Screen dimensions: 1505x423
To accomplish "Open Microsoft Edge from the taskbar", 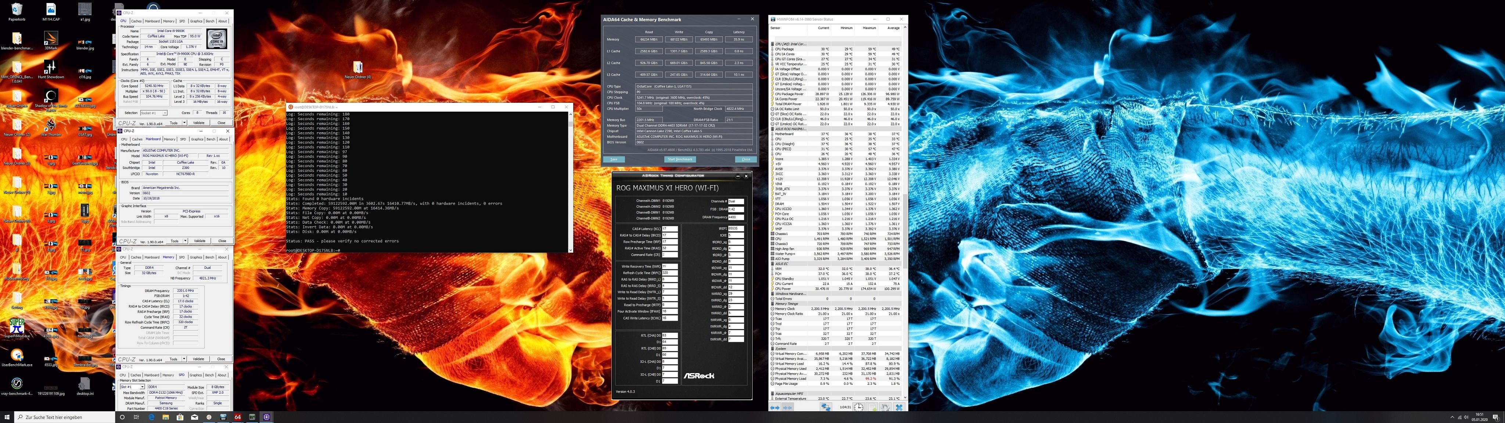I will (x=151, y=417).
